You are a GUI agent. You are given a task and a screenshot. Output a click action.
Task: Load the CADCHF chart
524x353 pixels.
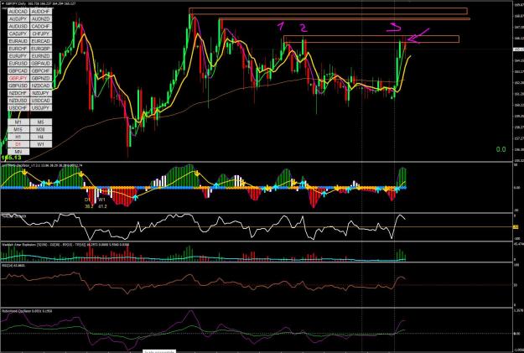(41, 26)
